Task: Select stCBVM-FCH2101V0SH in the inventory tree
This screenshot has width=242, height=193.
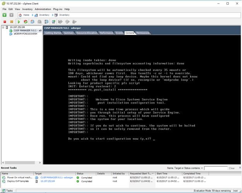Action: [26, 34]
